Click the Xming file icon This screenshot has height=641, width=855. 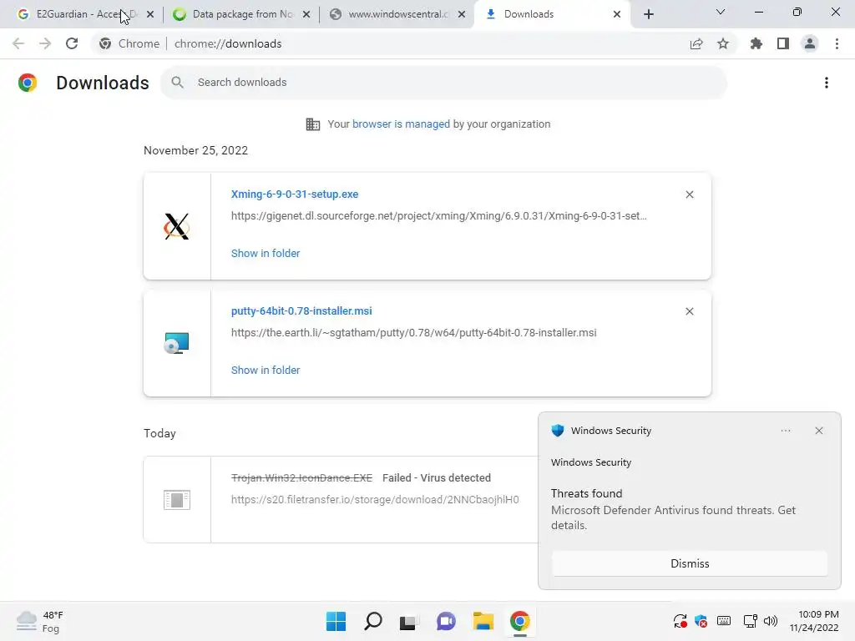(177, 226)
